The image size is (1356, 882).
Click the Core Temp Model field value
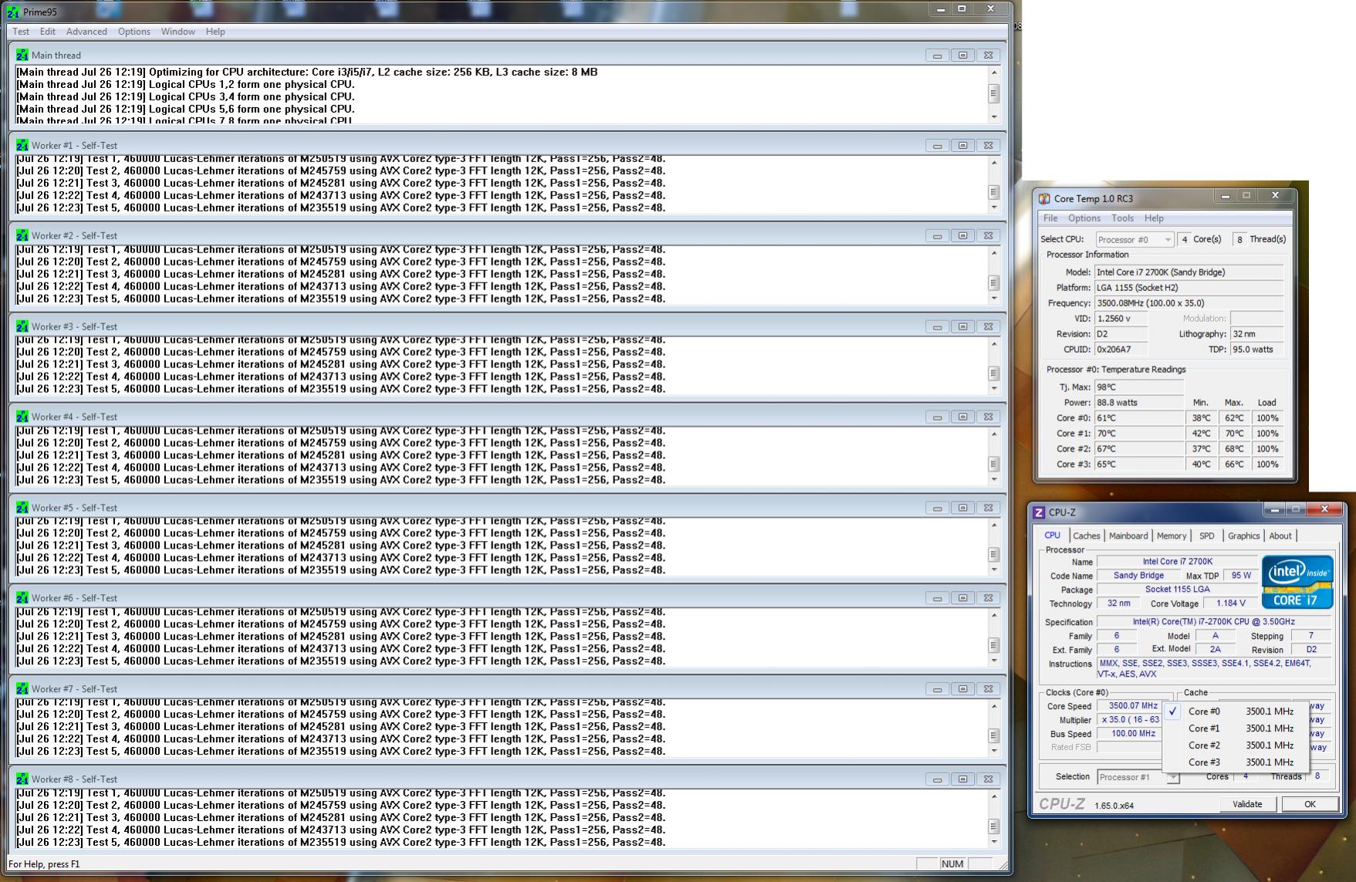[1189, 272]
